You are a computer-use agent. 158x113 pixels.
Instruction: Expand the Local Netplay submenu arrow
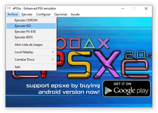pyautogui.click(x=53, y=52)
